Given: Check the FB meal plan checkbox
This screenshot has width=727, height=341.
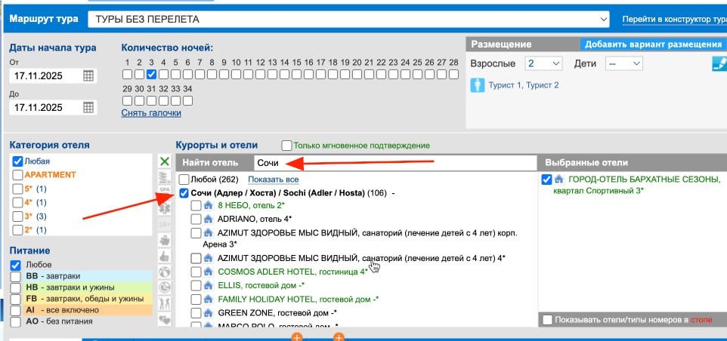Looking at the screenshot, I should coord(16,299).
